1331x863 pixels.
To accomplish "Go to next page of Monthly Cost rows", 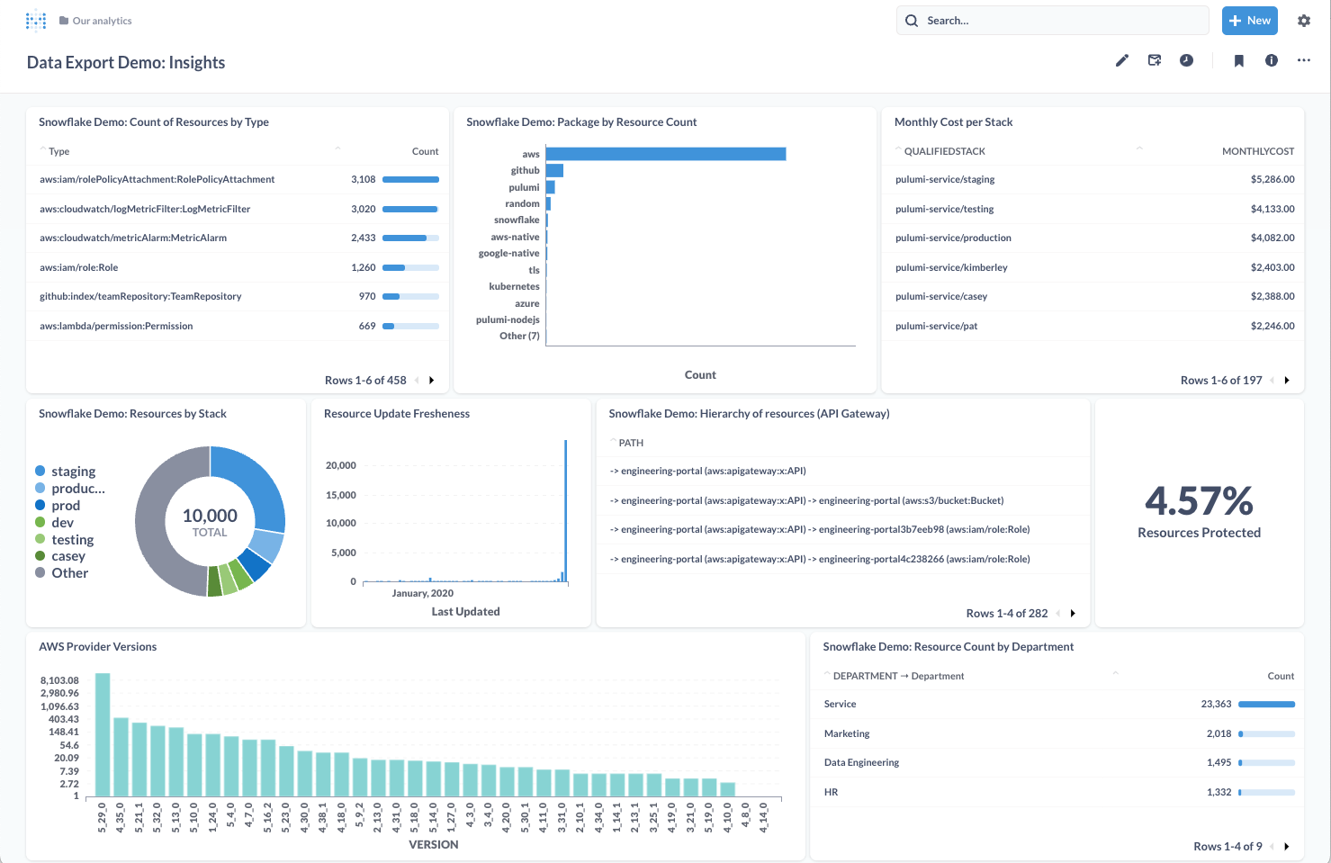I will pos(1287,381).
